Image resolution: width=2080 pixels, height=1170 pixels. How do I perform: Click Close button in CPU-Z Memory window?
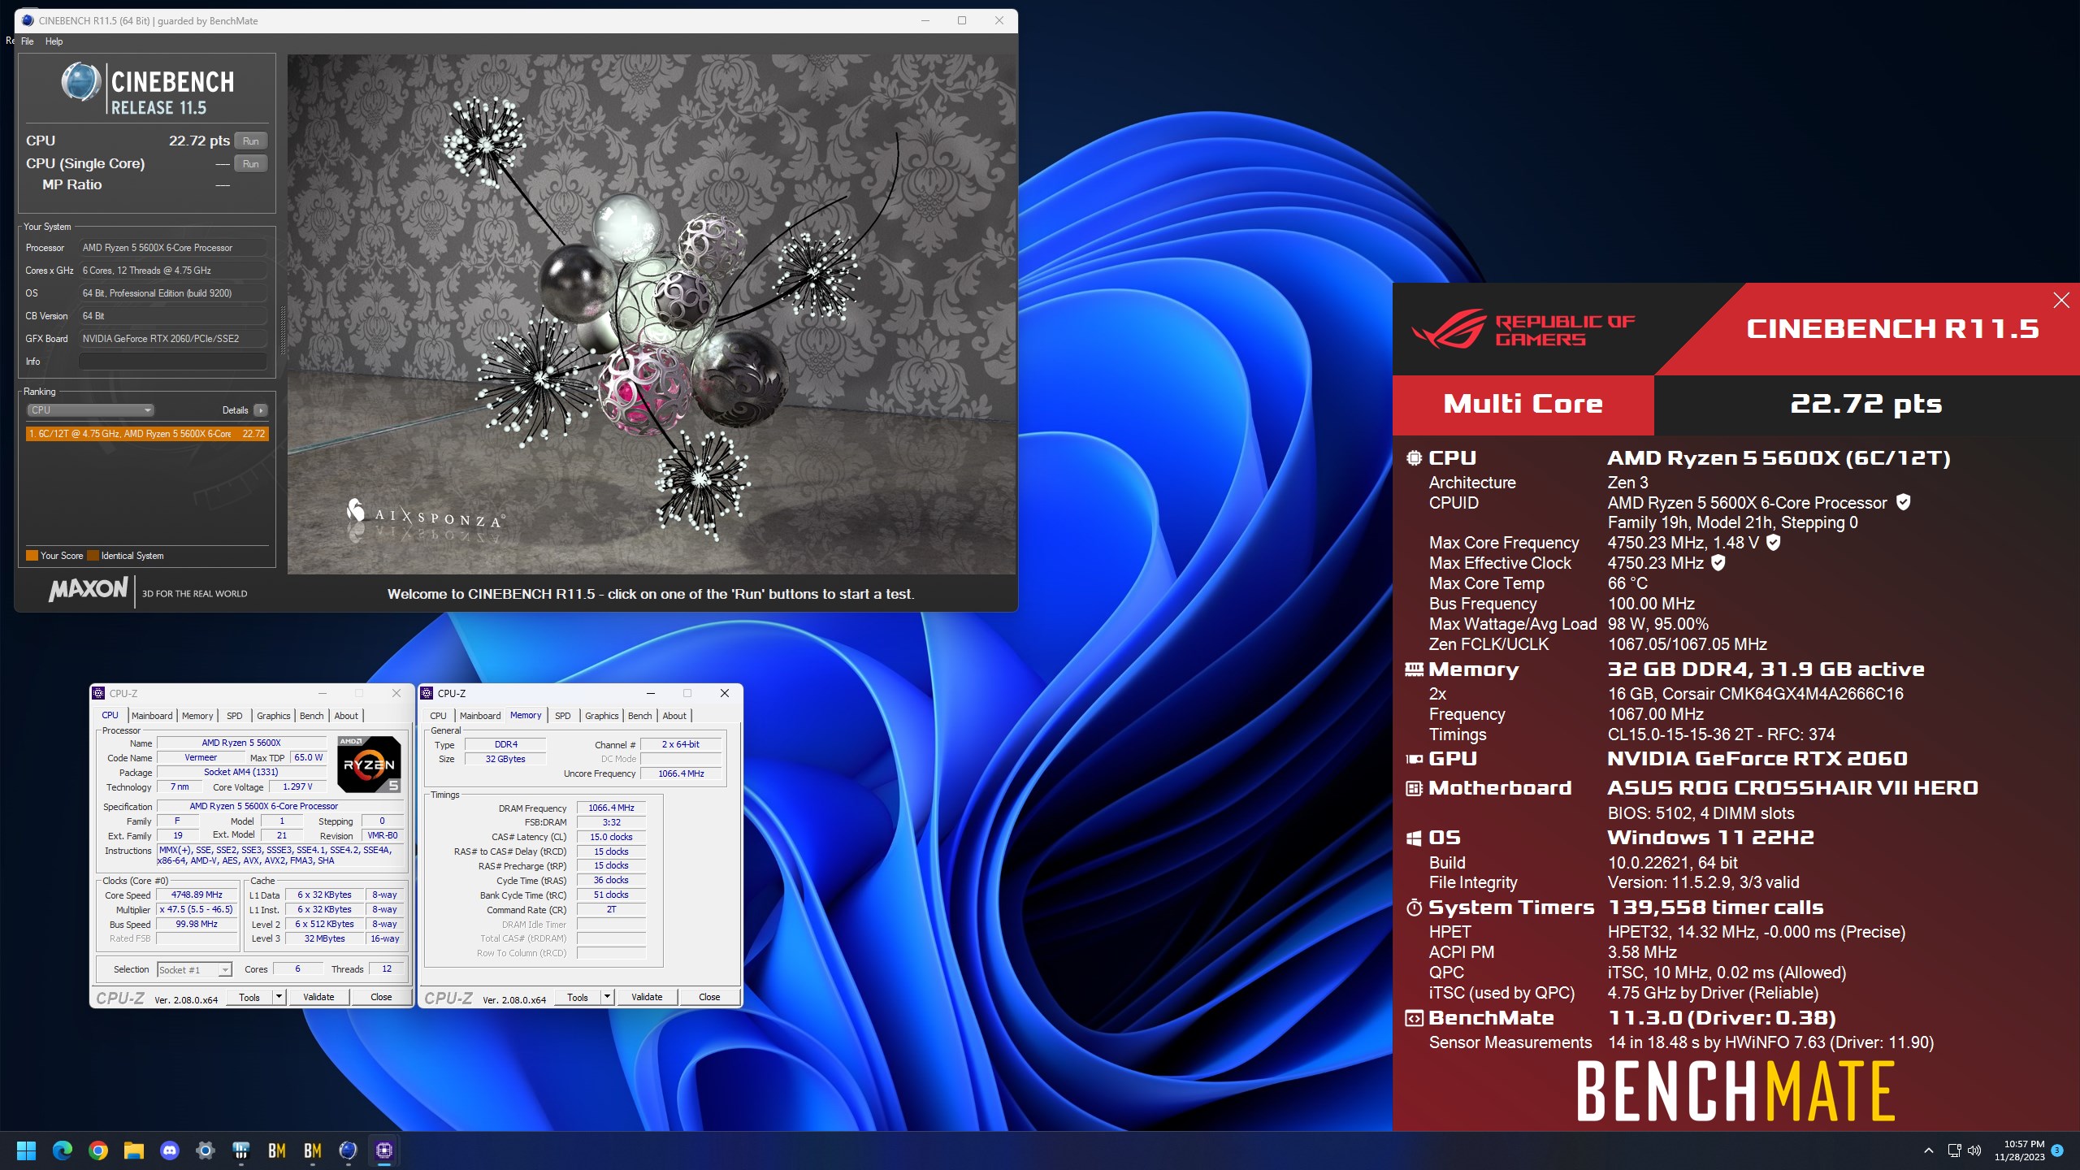click(x=709, y=997)
